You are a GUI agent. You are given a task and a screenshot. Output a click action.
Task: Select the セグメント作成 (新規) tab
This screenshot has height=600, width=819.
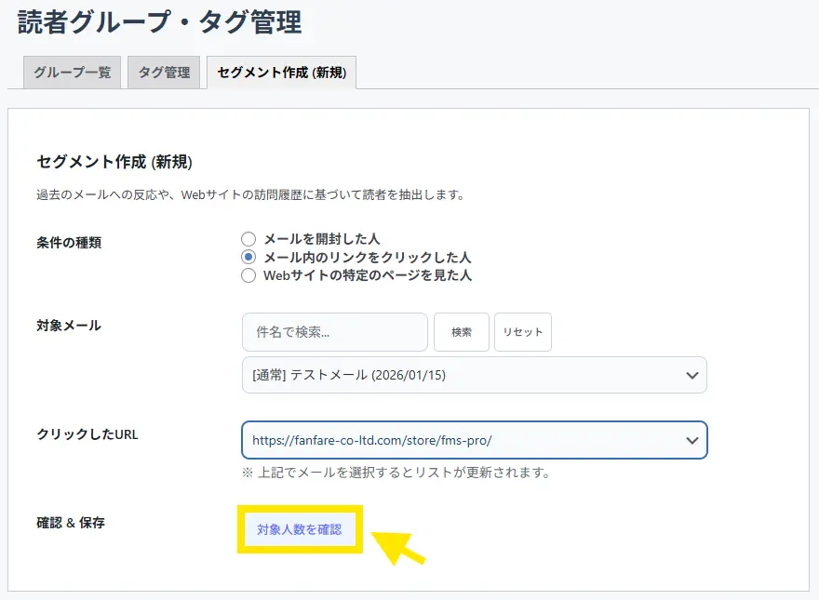tap(281, 73)
